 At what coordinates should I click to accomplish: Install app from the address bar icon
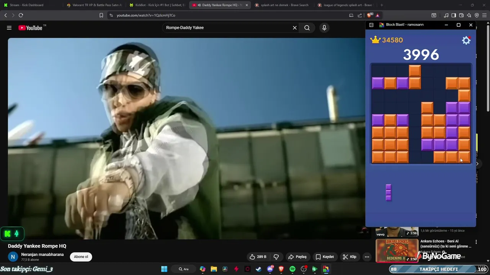[x=351, y=15]
